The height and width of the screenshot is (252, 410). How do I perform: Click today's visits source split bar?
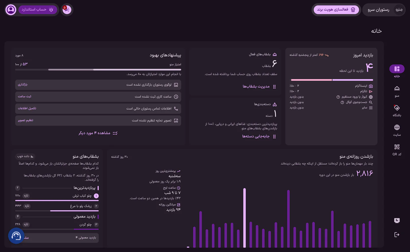[332, 80]
